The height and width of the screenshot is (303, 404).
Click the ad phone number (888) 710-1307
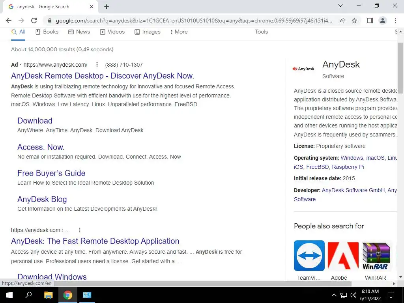coord(124,65)
